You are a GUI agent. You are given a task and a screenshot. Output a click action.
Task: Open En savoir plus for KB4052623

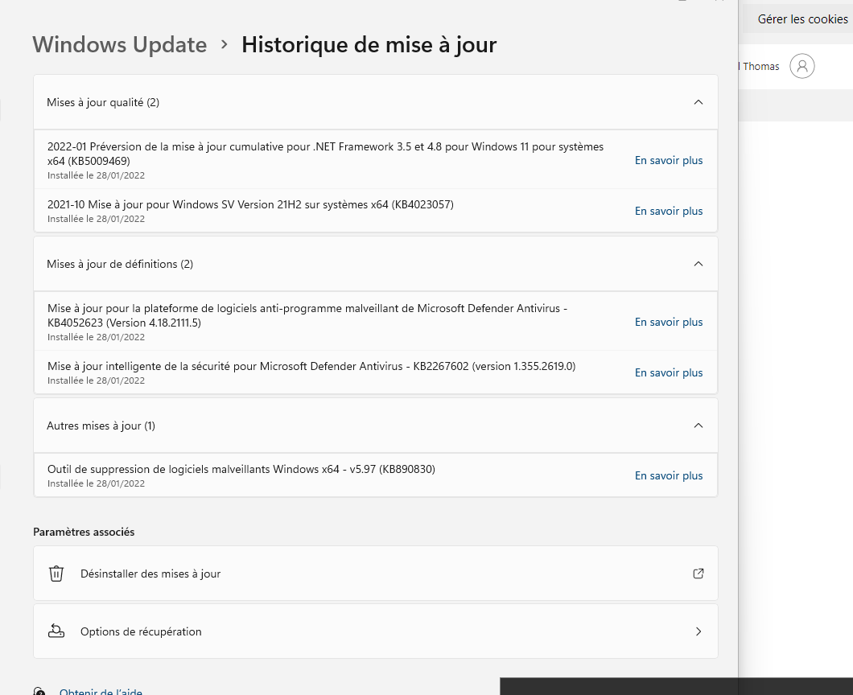[x=669, y=322]
